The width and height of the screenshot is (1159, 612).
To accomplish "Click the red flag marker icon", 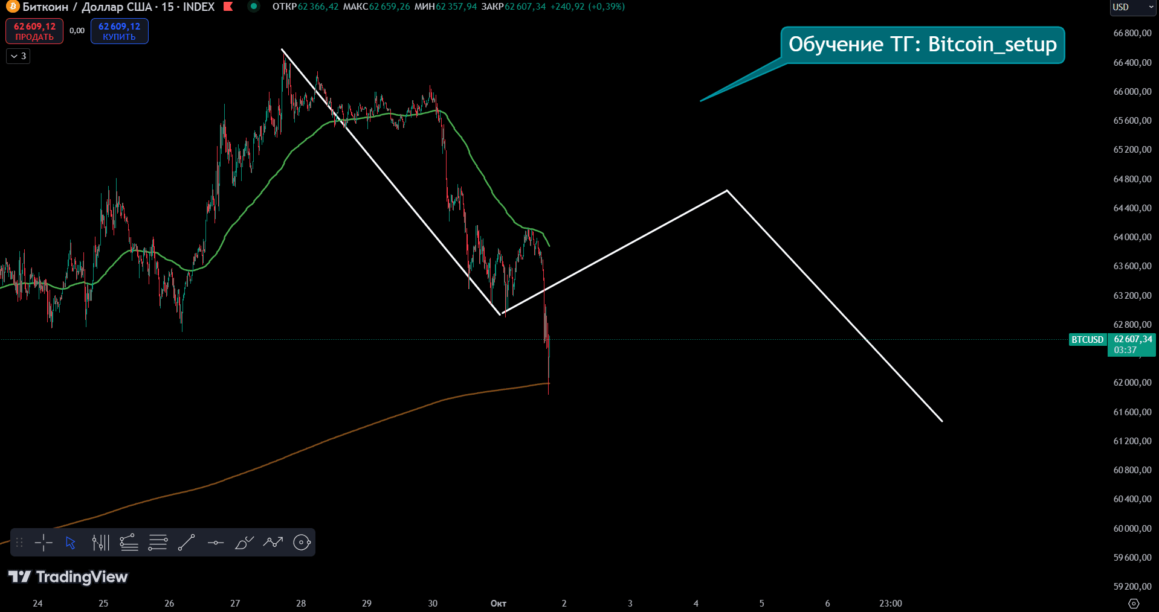I will [x=228, y=7].
